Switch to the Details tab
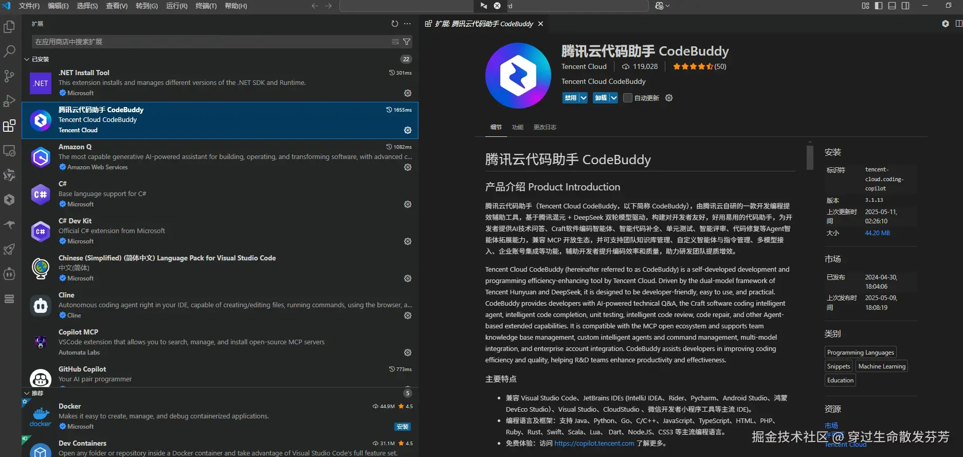The image size is (963, 457). click(x=496, y=127)
